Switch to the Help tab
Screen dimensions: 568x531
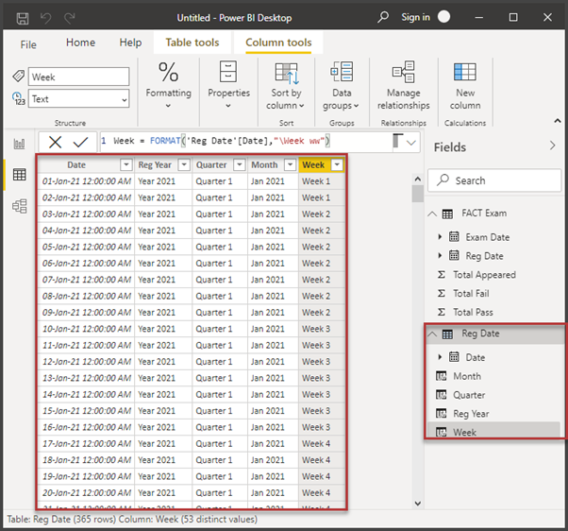pos(130,43)
